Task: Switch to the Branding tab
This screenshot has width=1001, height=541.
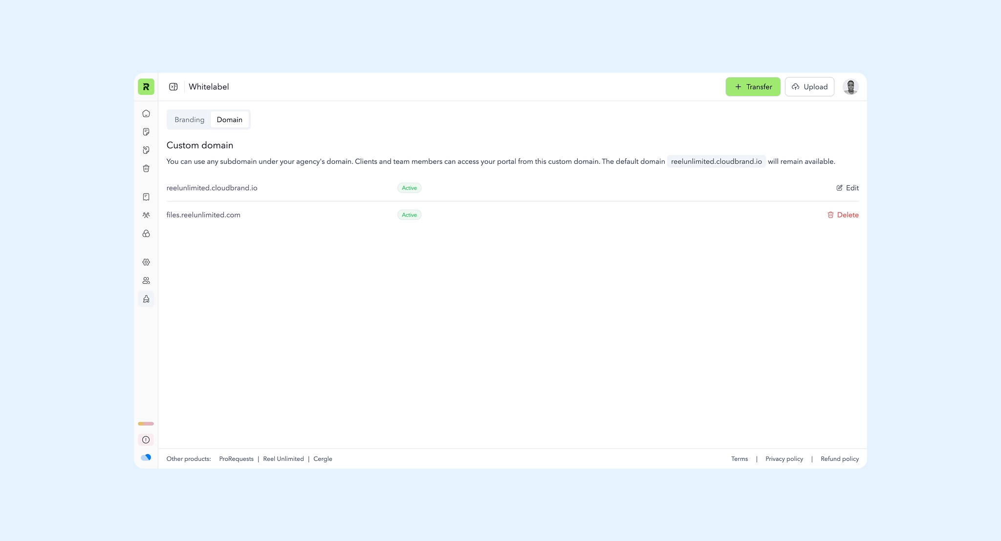Action: [189, 119]
